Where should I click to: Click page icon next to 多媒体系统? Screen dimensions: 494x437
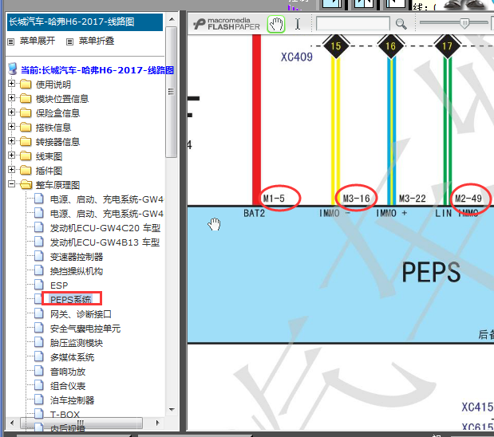(x=39, y=356)
